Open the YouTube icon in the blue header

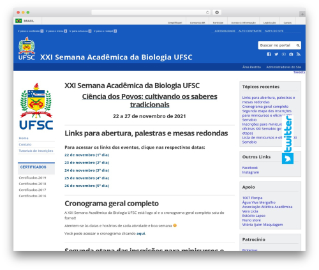[284, 54]
